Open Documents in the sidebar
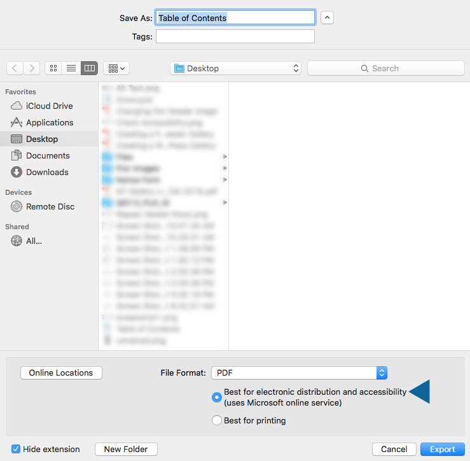470x461 pixels. [49, 155]
